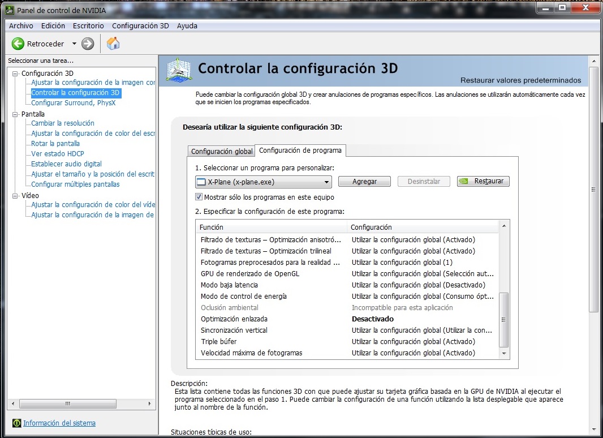Select Fotogramas preprocesados para la realidad row
Image resolution: width=603 pixels, height=438 pixels.
(347, 263)
